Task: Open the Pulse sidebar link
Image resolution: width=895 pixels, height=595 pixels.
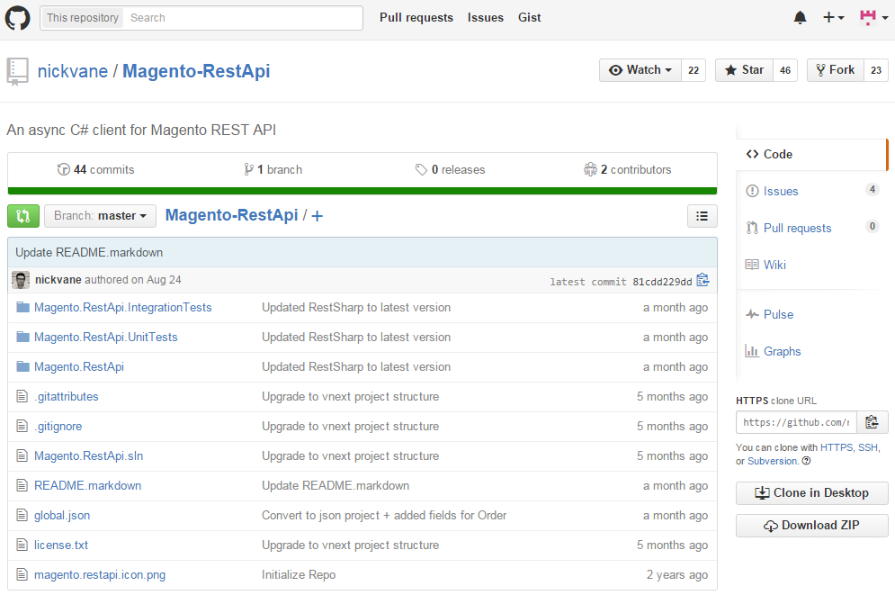Action: [779, 315]
